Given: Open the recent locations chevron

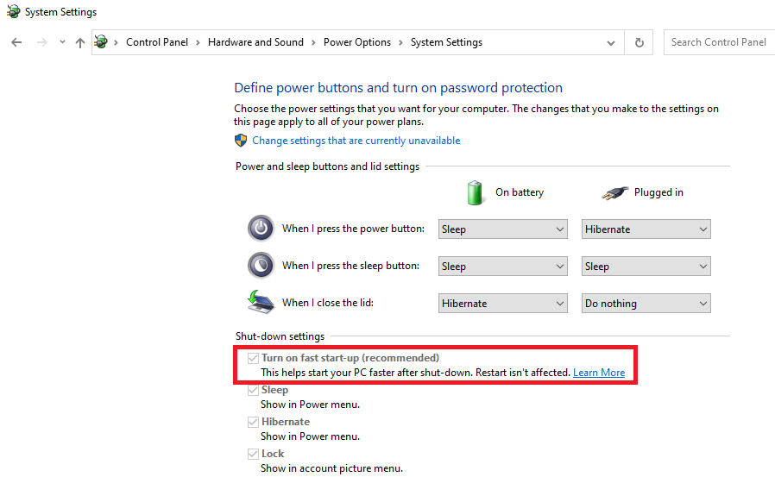Looking at the screenshot, I should [x=62, y=42].
